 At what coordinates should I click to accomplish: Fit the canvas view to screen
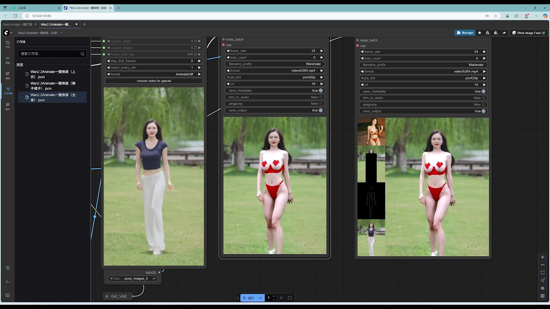[542, 273]
